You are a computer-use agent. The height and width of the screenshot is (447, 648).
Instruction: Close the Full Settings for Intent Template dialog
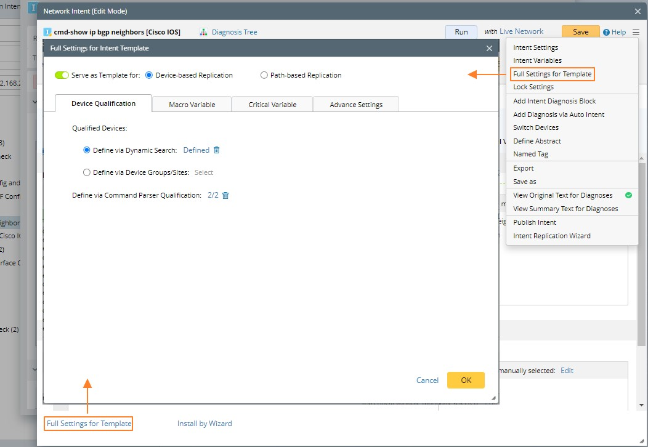coord(489,49)
